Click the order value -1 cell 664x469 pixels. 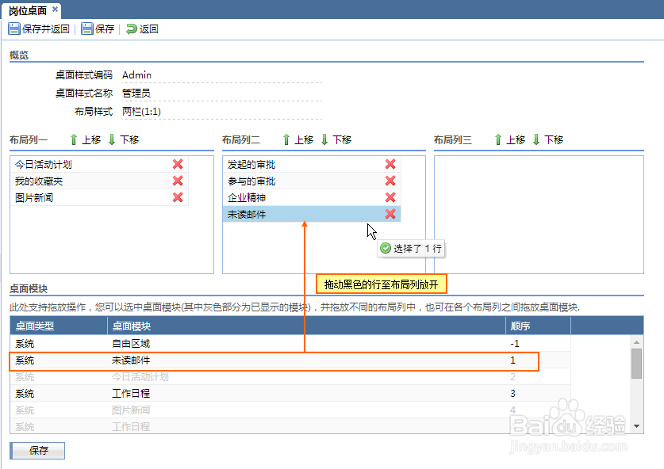tap(538, 343)
